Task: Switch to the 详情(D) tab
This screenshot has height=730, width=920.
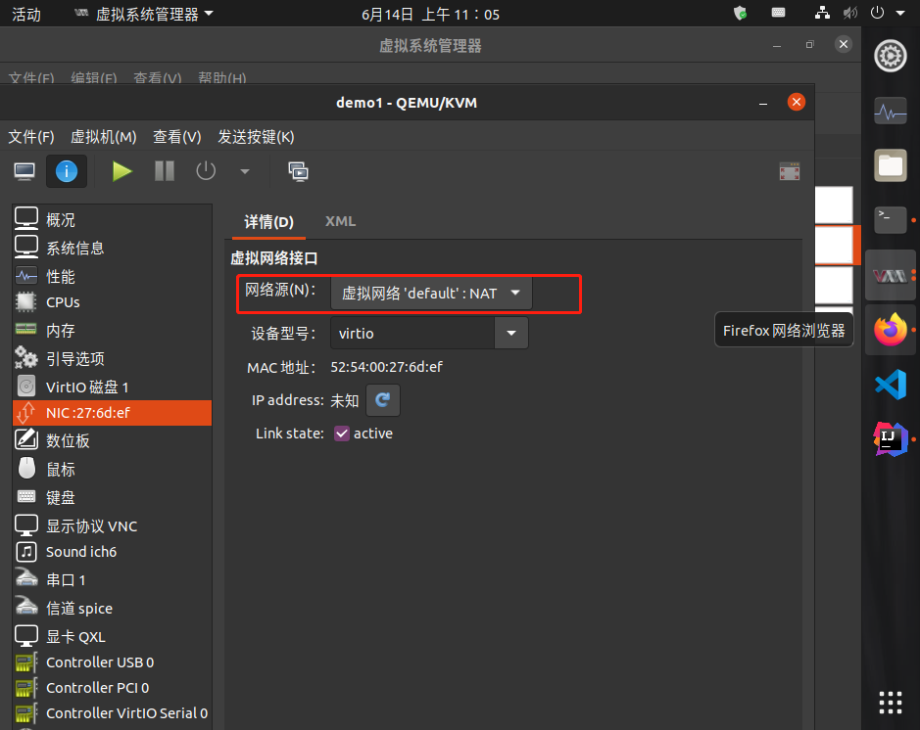Action: (268, 222)
